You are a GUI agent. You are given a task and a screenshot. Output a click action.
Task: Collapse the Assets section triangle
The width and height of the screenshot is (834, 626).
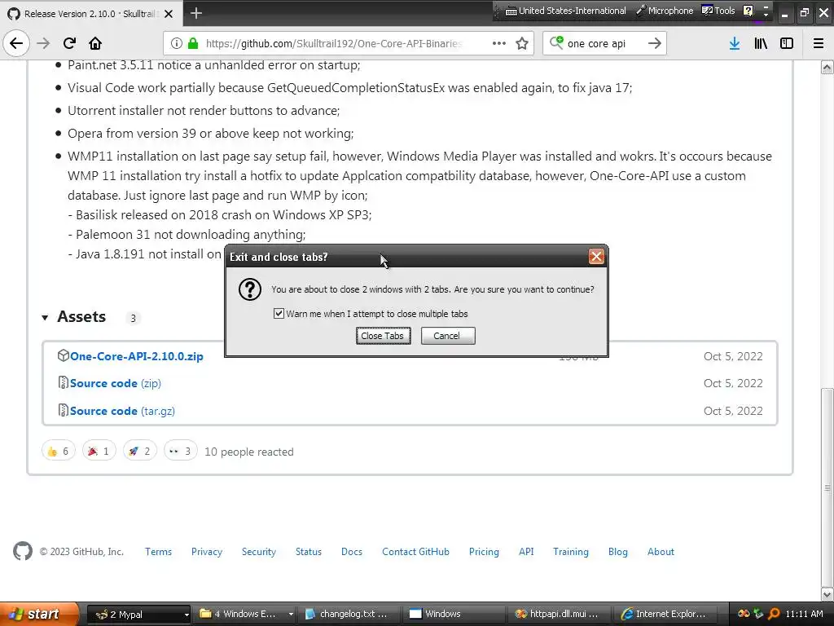(x=46, y=318)
